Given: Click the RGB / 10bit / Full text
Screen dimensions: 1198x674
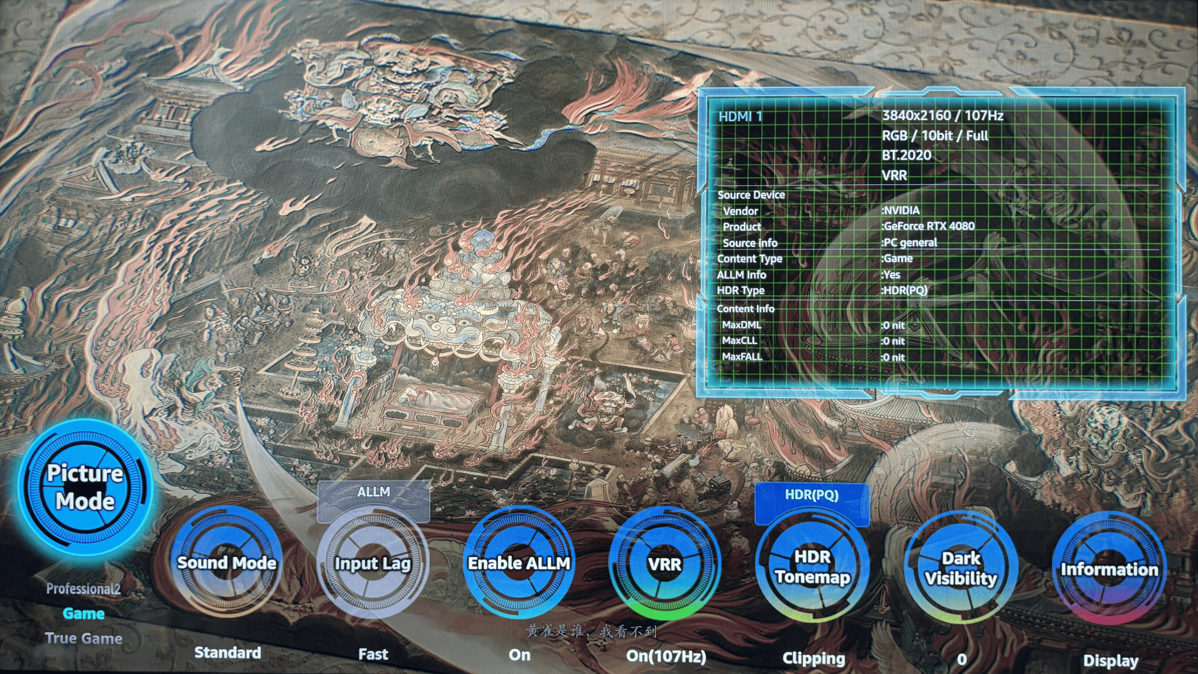Looking at the screenshot, I should click(x=935, y=135).
